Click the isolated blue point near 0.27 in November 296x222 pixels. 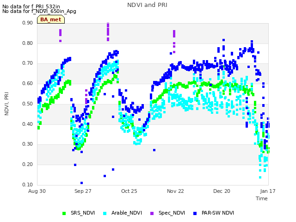(x=154, y=150)
